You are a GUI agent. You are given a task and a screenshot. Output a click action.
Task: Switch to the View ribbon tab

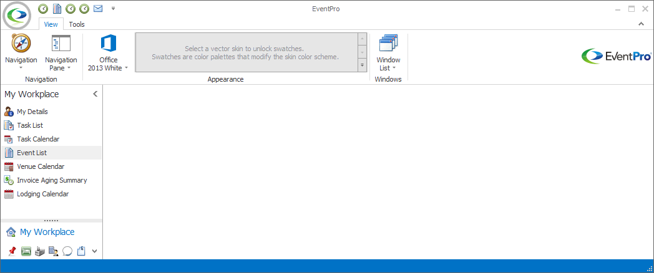(51, 24)
